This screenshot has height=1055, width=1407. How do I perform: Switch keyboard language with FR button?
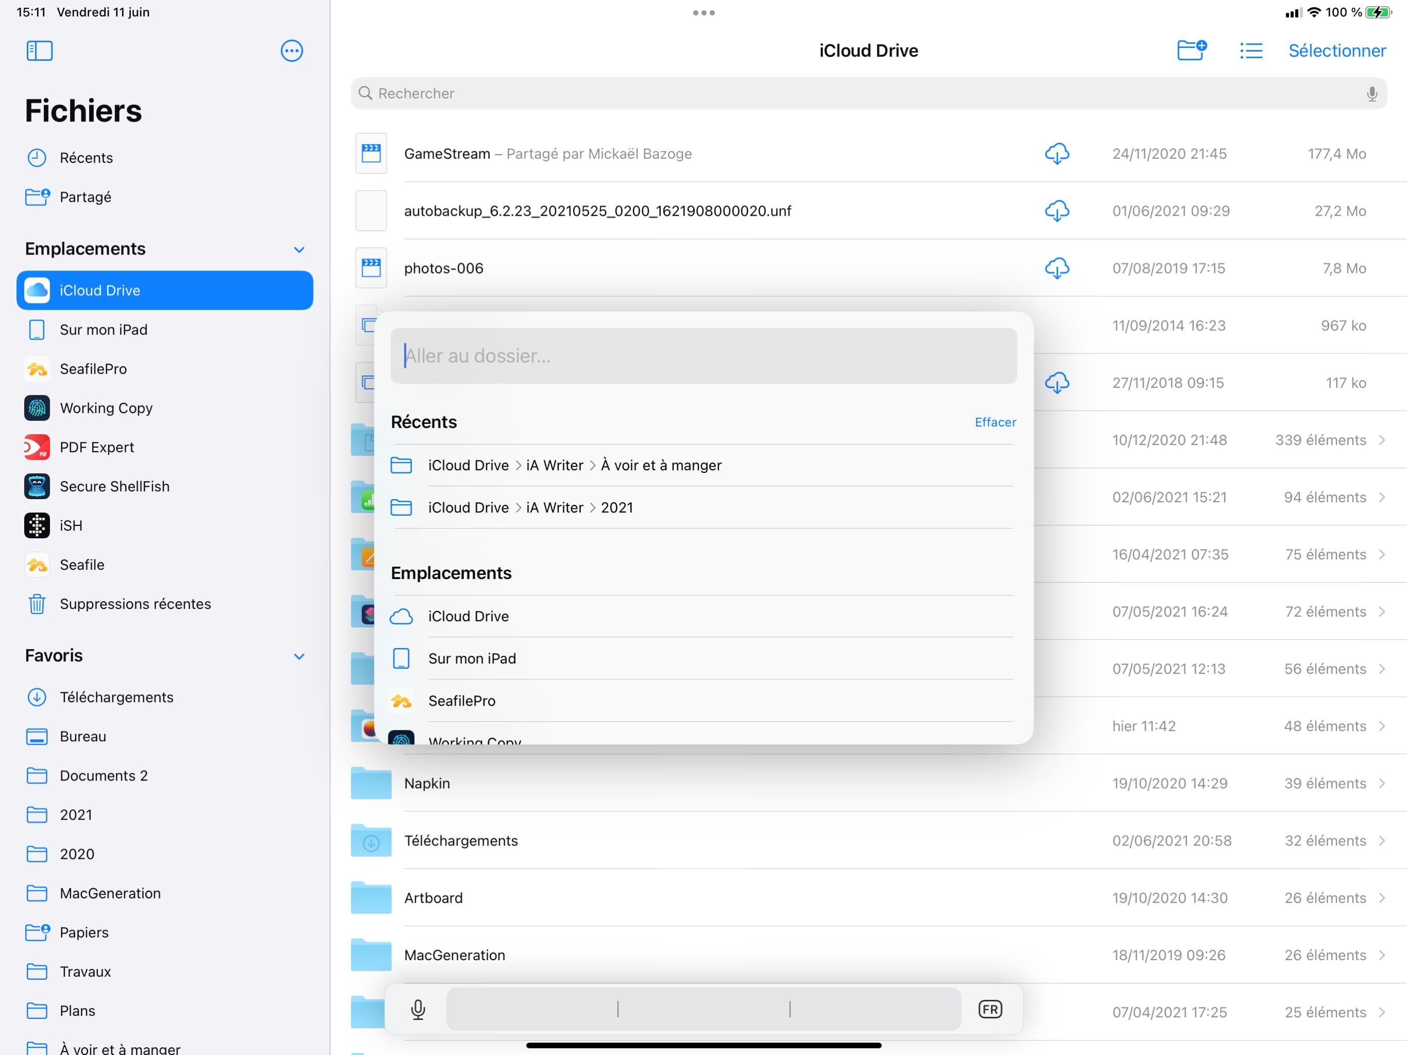coord(990,1009)
